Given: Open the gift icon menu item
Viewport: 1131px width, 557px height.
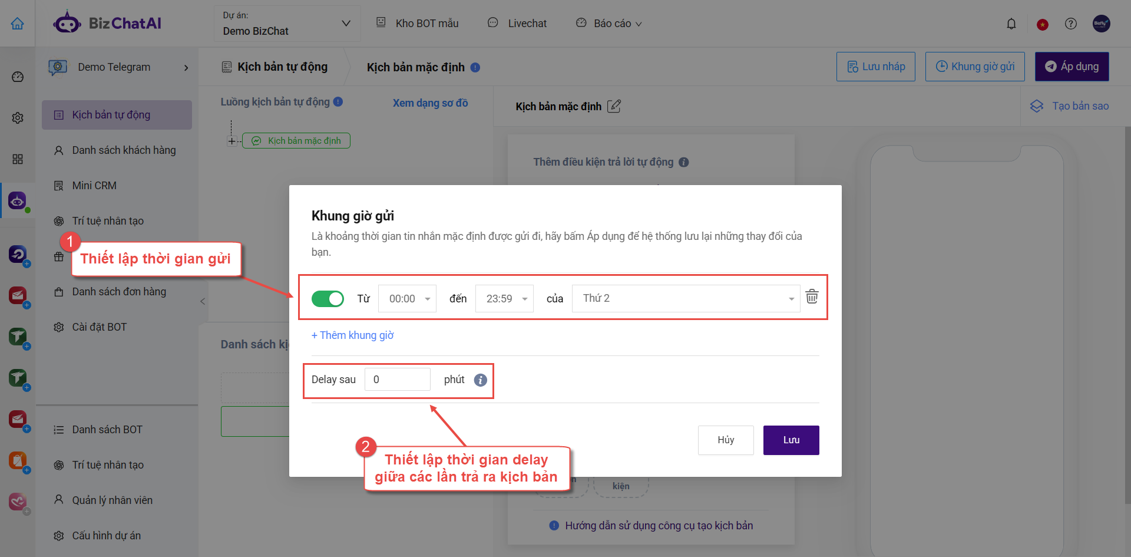Looking at the screenshot, I should [59, 256].
